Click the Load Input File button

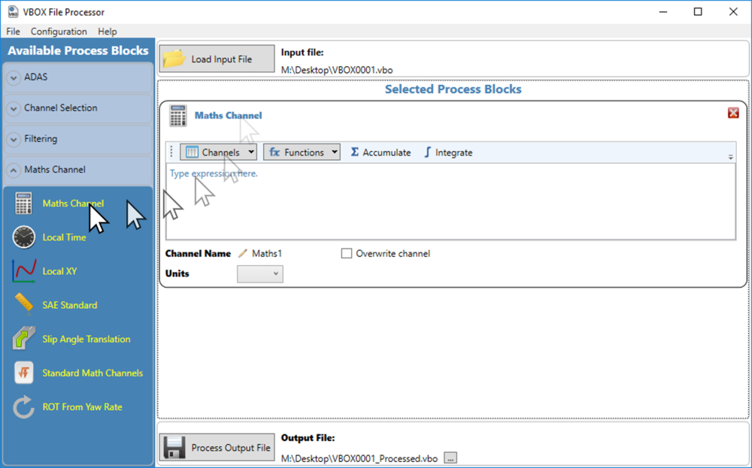pos(217,59)
